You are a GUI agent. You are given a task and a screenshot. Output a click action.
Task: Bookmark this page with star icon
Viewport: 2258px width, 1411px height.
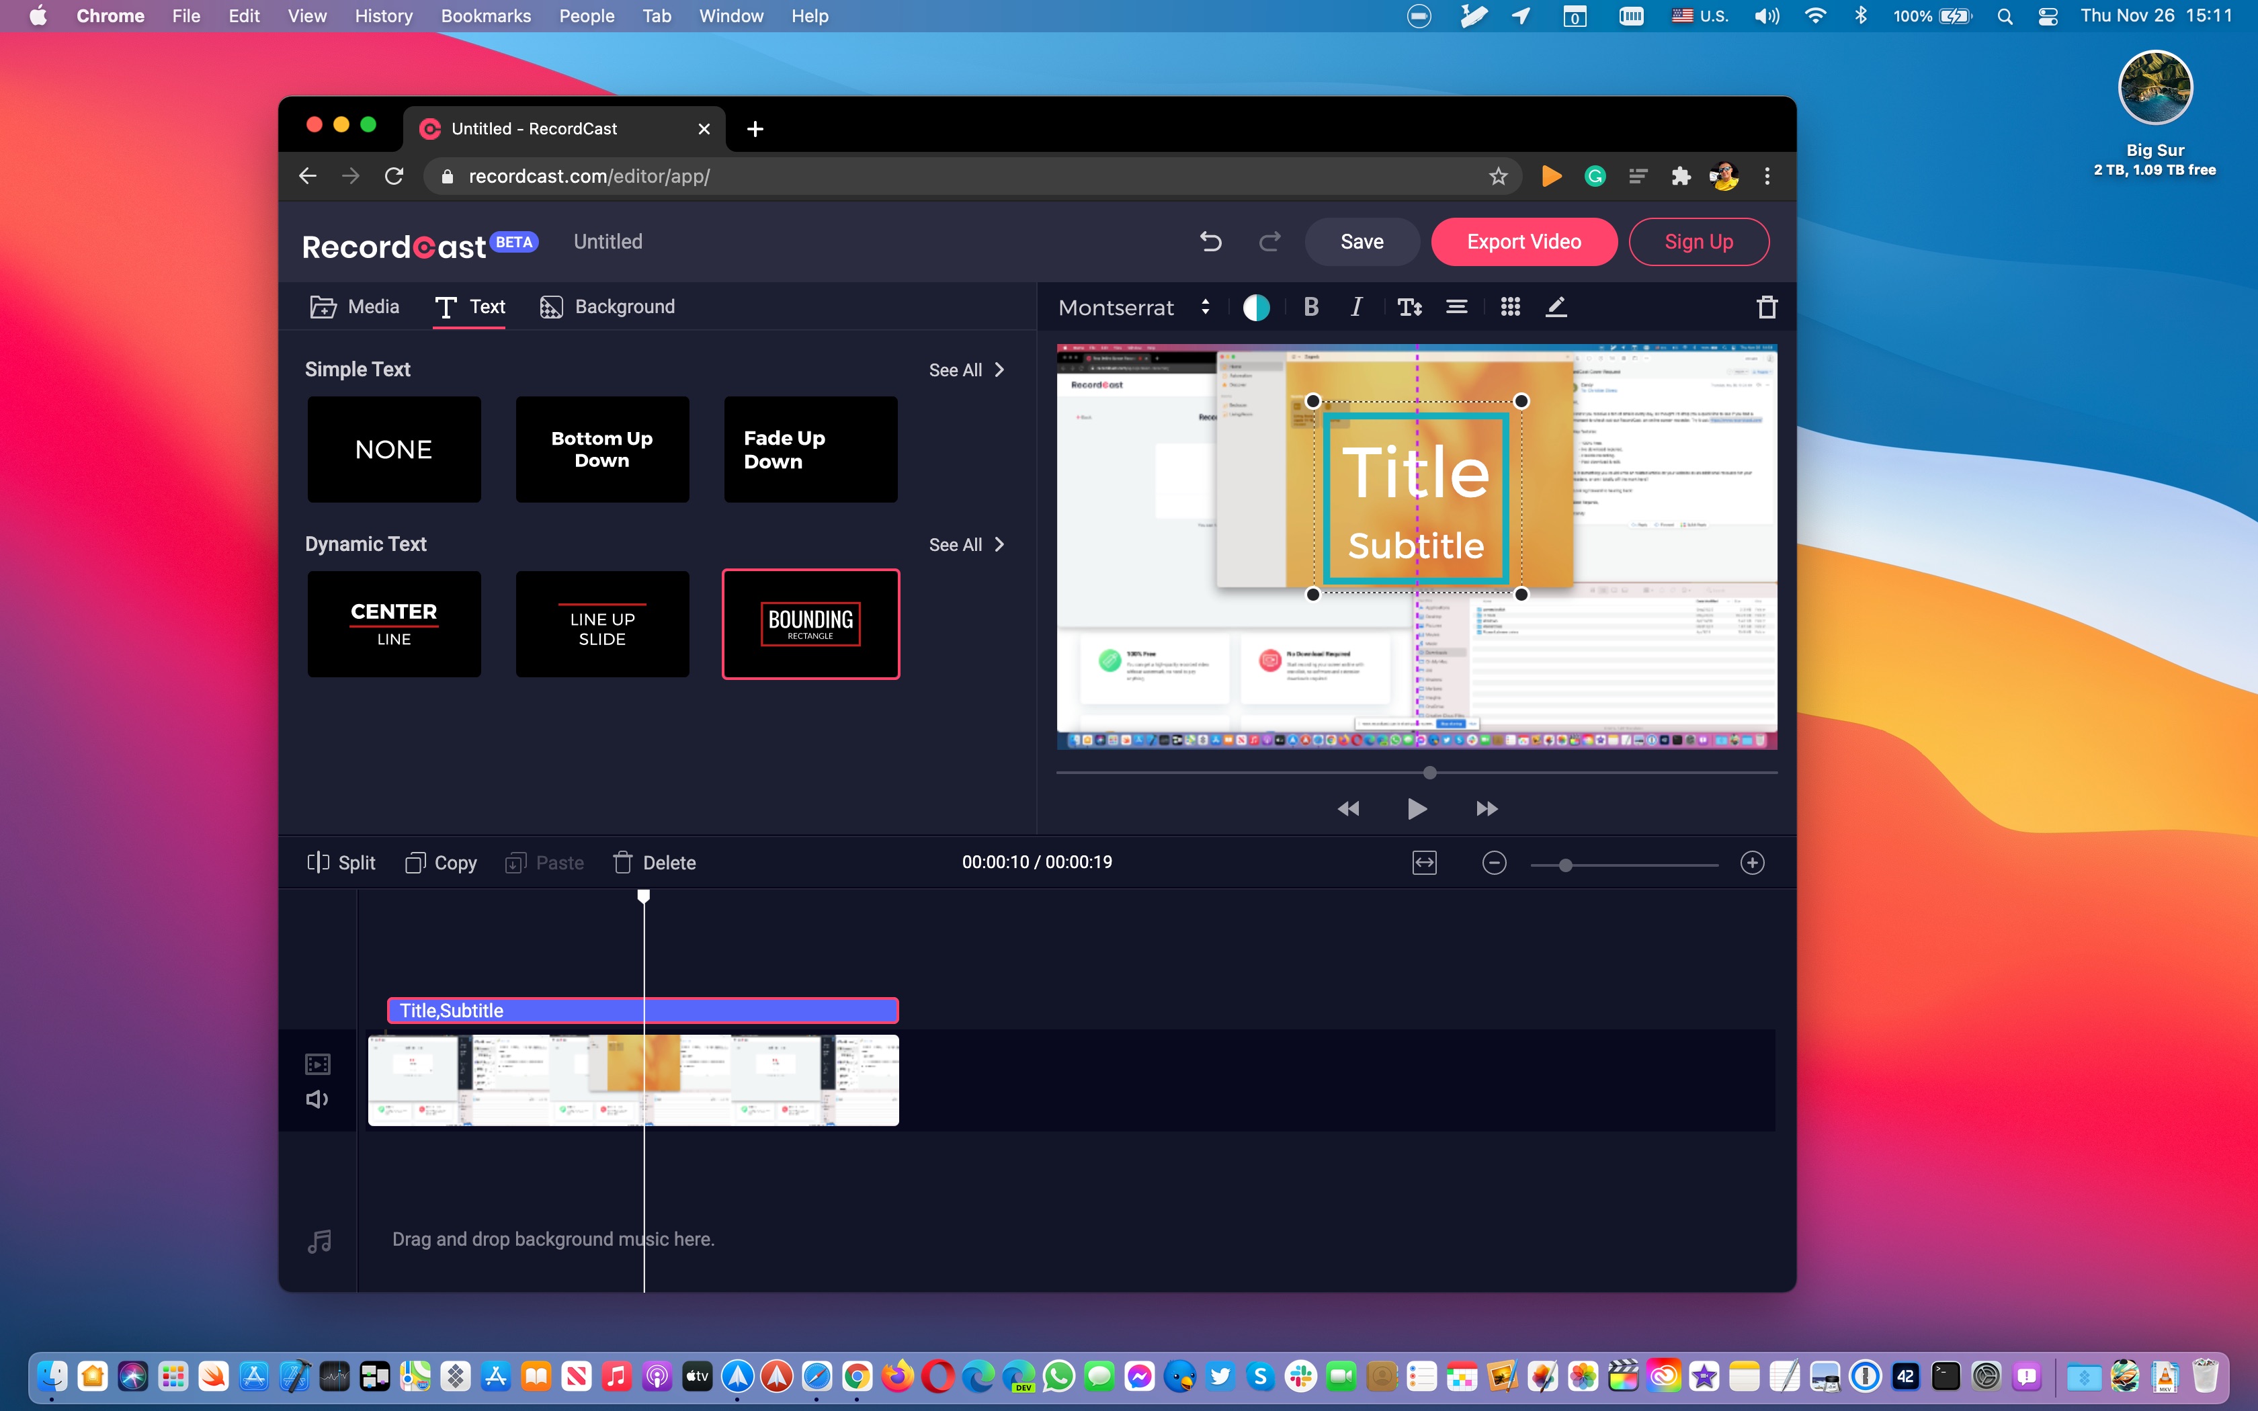1497,176
